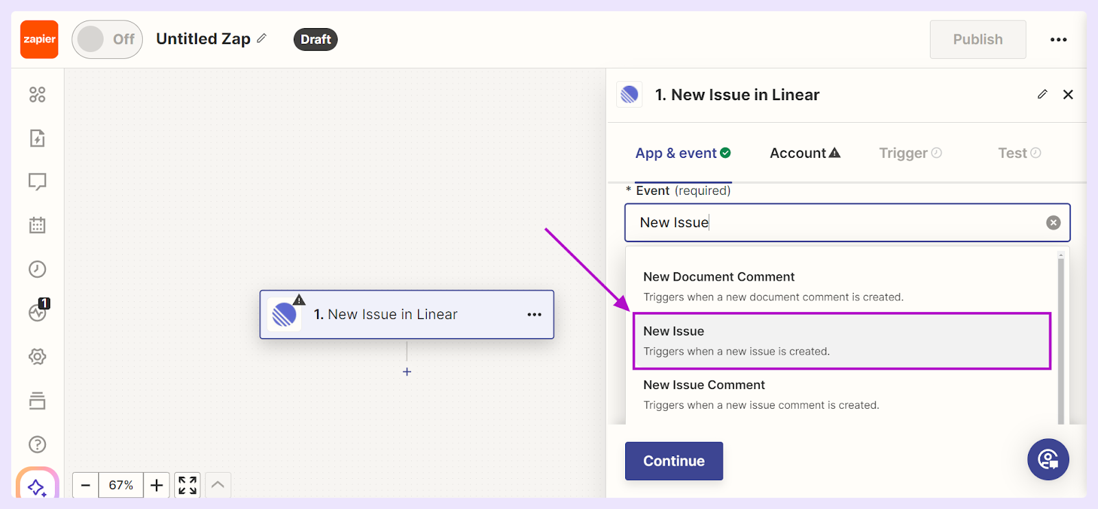Click the fit to view icon

[x=187, y=485]
